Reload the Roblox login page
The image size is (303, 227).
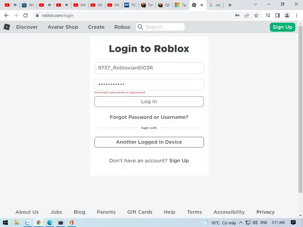[25, 15]
